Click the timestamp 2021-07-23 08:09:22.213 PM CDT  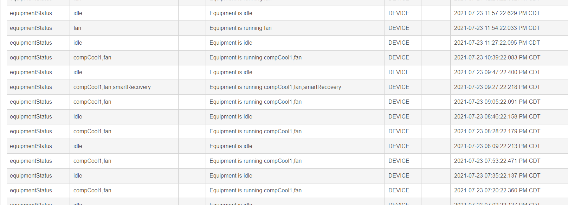pos(497,146)
